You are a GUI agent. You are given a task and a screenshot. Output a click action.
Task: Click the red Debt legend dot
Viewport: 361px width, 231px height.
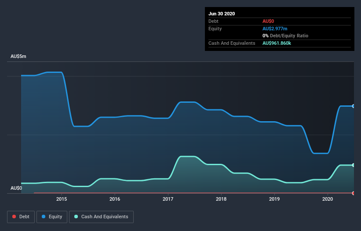14,217
